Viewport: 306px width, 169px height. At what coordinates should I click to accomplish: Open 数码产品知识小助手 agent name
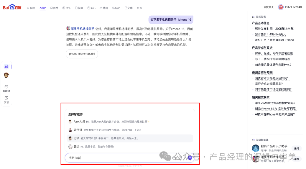point(274,146)
